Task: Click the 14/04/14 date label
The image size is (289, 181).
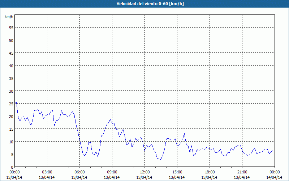Action: coord(274,177)
